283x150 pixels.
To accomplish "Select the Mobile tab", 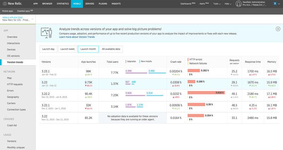I will coord(77,4).
